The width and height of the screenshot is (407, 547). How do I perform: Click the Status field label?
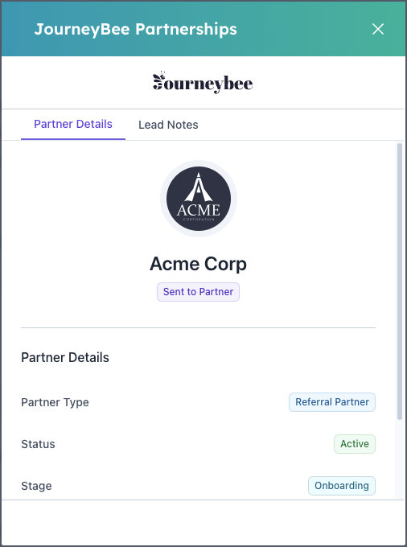(x=38, y=444)
